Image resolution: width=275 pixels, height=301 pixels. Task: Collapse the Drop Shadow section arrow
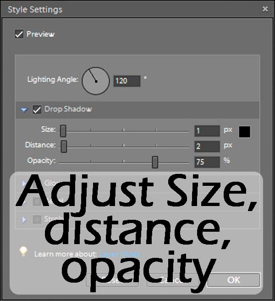pyautogui.click(x=24, y=110)
